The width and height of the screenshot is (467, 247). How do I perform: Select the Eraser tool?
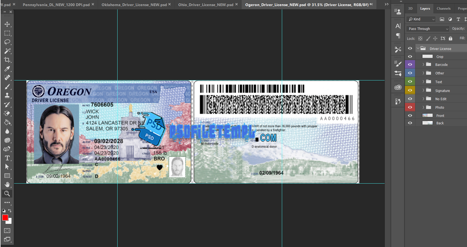[7, 113]
